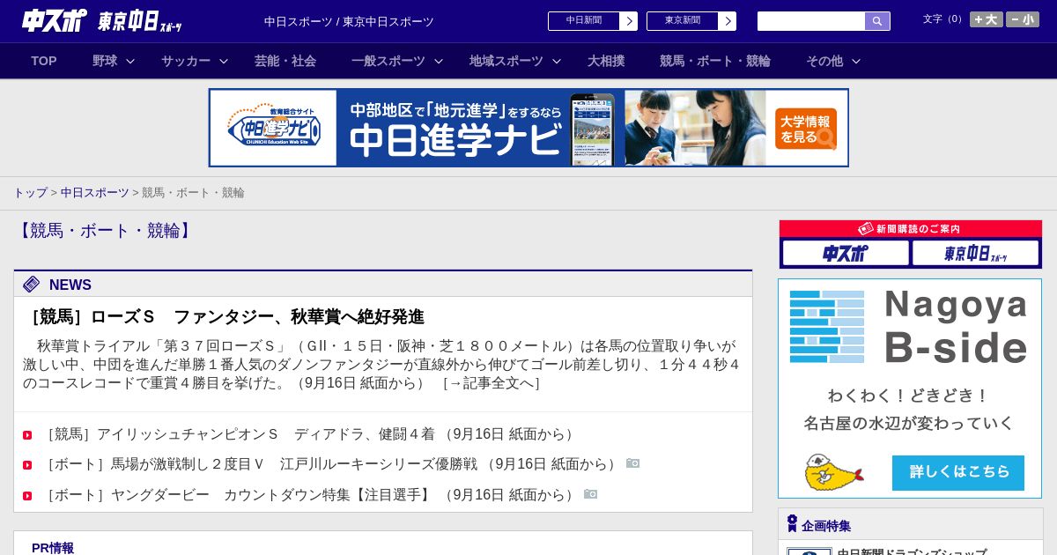Click the arrow beside 東京新聞
The height and width of the screenshot is (555, 1057).
[728, 21]
